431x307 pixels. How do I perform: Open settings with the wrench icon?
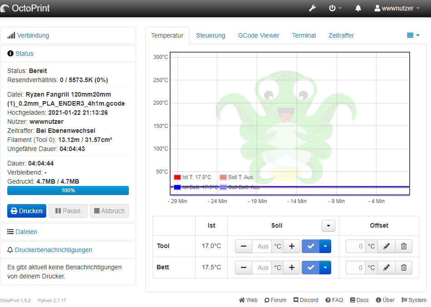tap(312, 8)
